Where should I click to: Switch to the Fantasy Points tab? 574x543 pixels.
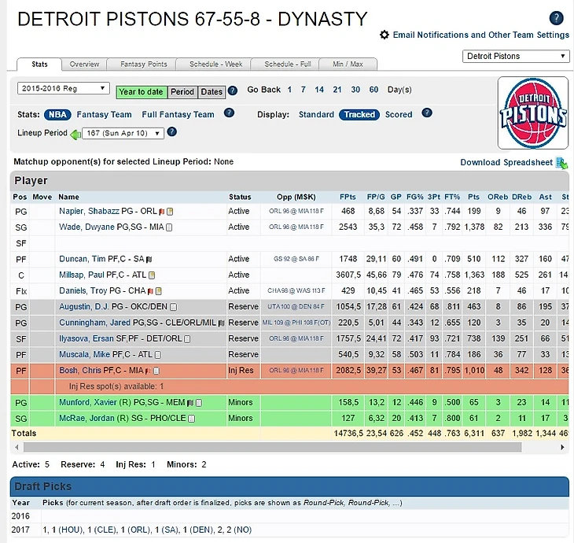143,65
